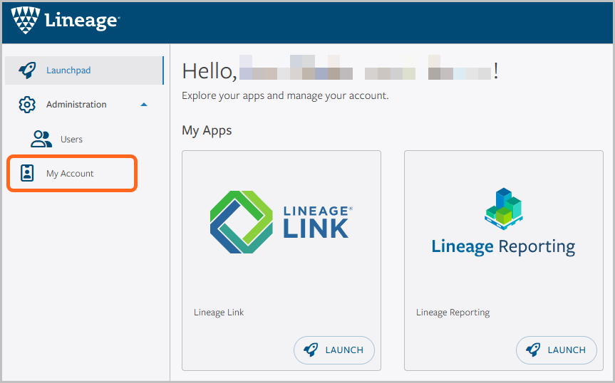Click the Lineage Link logo thumbnail
This screenshot has height=383, width=615.
[x=281, y=222]
